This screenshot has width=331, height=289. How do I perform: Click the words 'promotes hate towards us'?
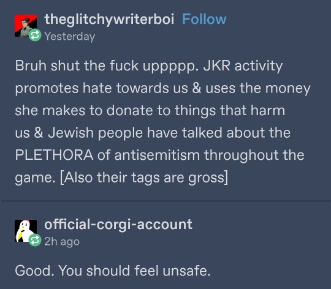(x=101, y=88)
